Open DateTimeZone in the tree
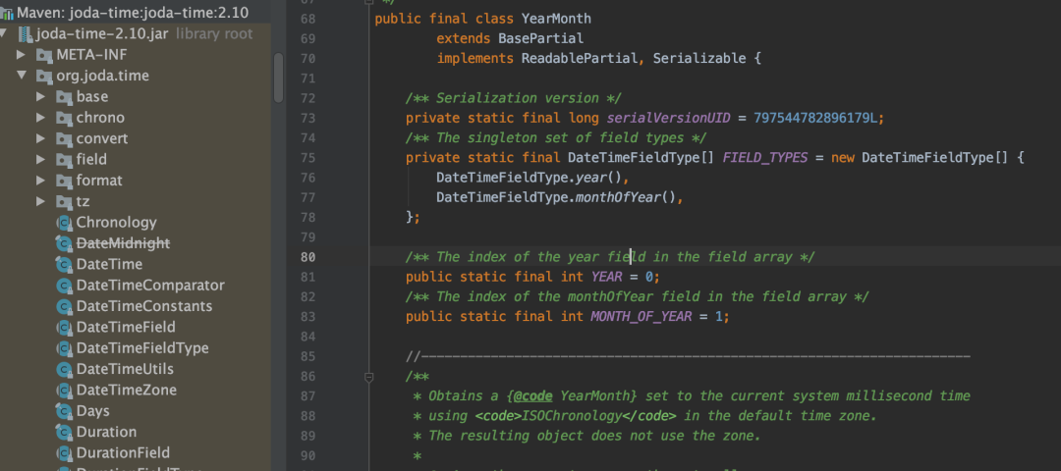Viewport: 1061px width, 471px height. [x=127, y=390]
